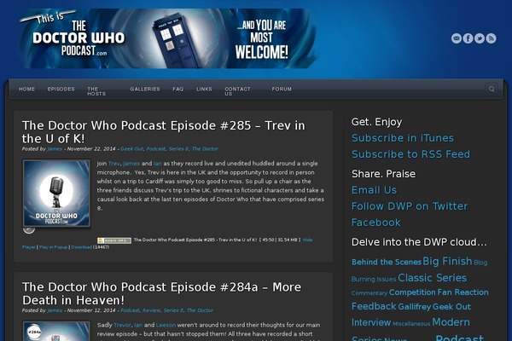Open The Doctor category under Episode #284a
Image resolution: width=512 pixels, height=341 pixels.
(200, 310)
